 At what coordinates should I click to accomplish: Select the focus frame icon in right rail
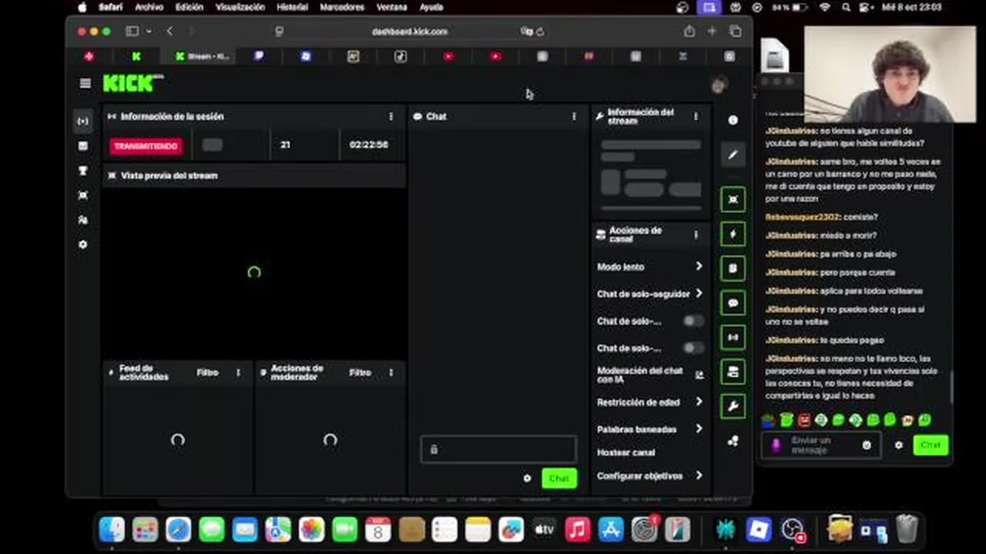click(733, 199)
